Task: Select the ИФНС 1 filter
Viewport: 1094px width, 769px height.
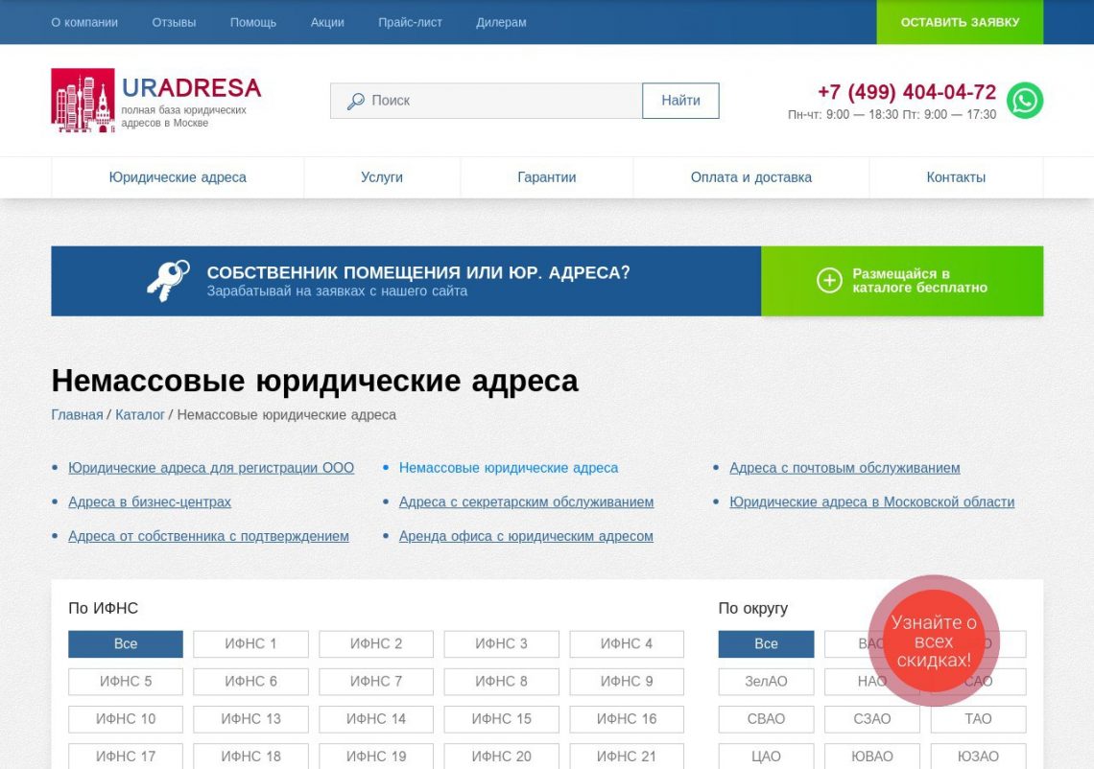Action: pos(250,644)
